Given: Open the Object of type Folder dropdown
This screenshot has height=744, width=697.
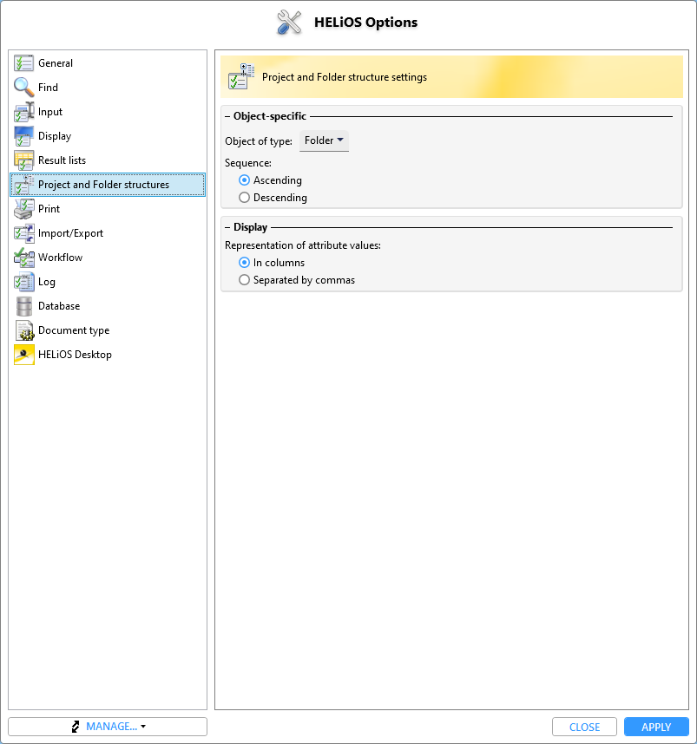Looking at the screenshot, I should pos(324,141).
